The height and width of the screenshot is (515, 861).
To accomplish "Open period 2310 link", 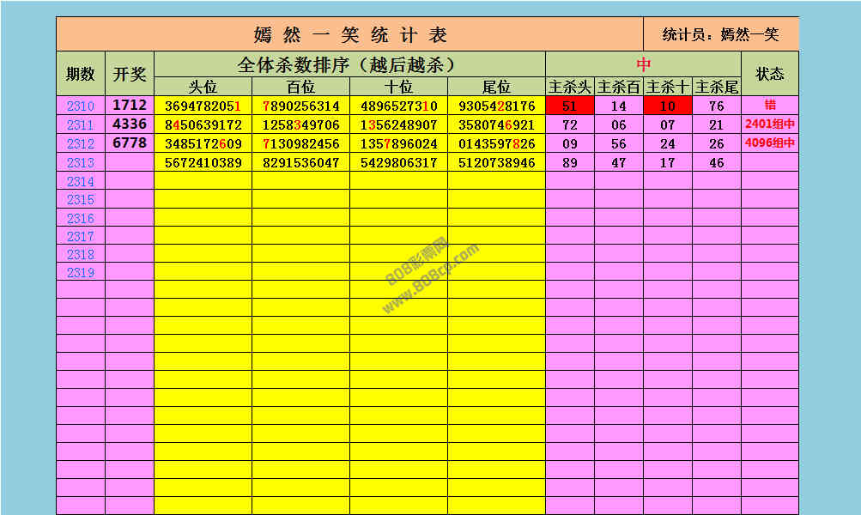I will click(x=81, y=106).
